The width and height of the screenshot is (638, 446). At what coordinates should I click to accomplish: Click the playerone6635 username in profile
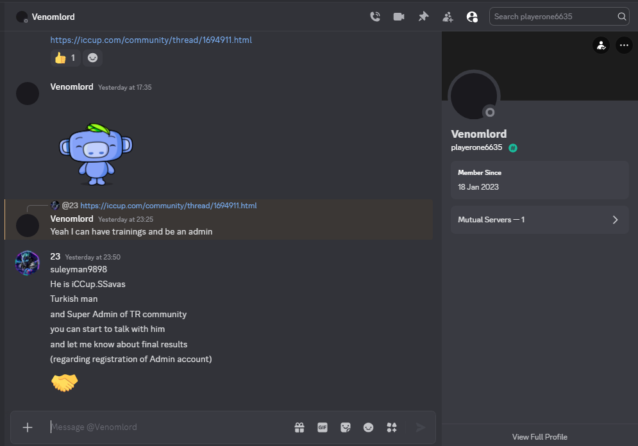coord(476,147)
